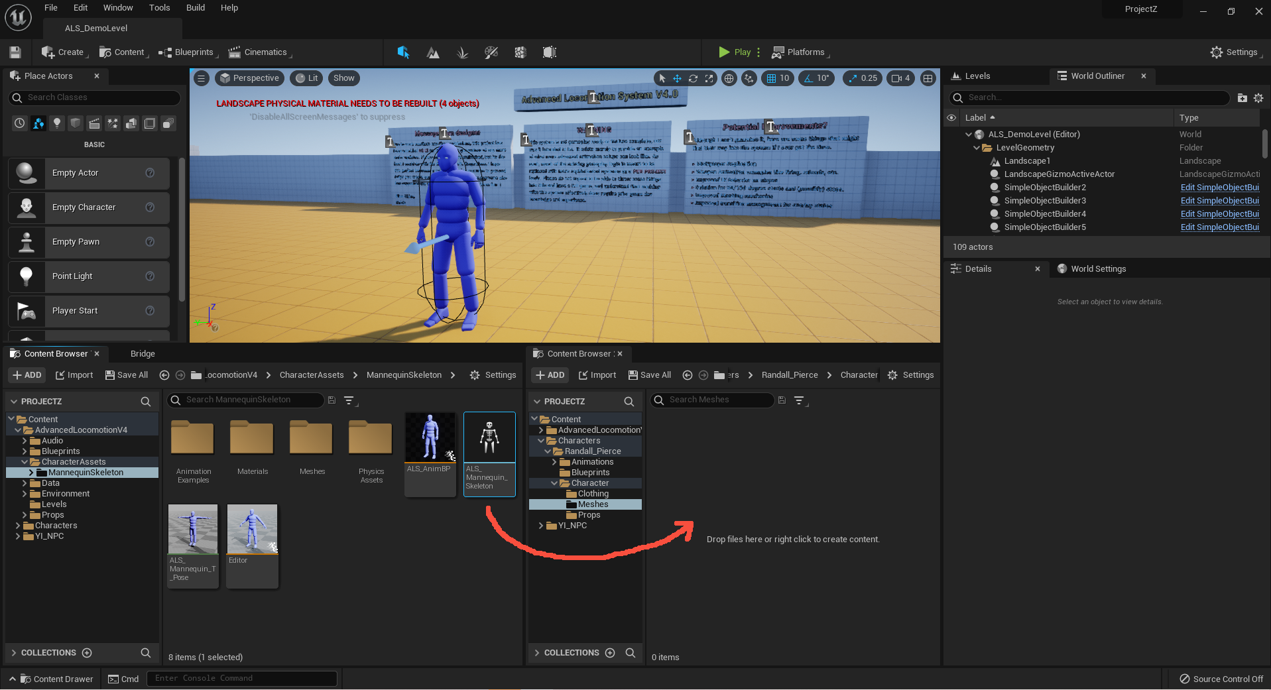
Task: Expand YI_NPC folder in right content tree
Action: click(541, 526)
